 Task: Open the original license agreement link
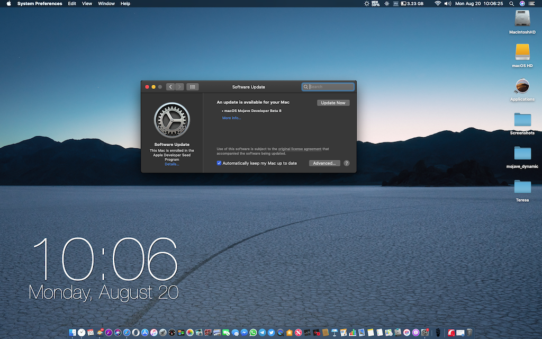point(300,149)
